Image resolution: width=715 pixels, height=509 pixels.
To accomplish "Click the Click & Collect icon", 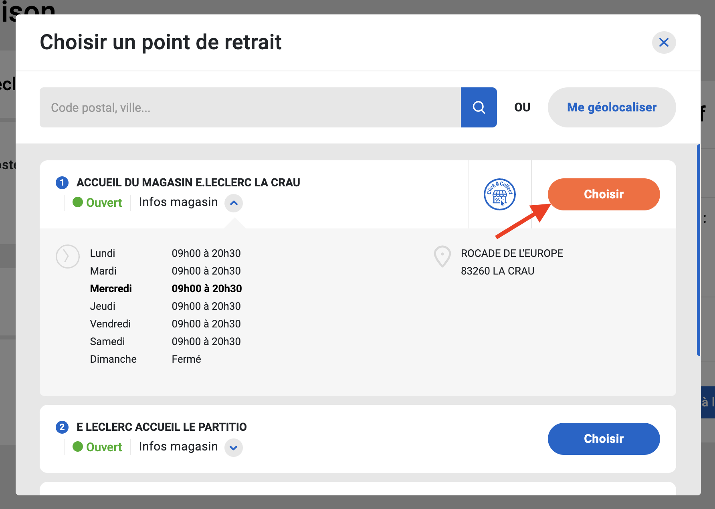I will [499, 194].
